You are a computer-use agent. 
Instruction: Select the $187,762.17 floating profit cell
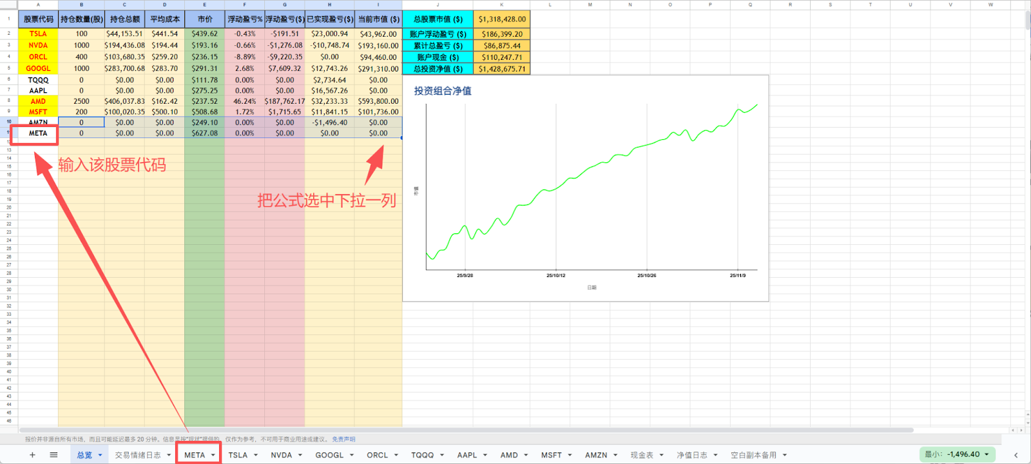285,101
